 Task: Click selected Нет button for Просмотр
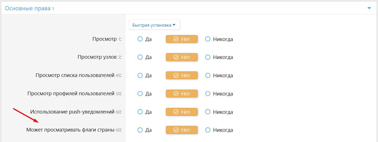point(182,39)
